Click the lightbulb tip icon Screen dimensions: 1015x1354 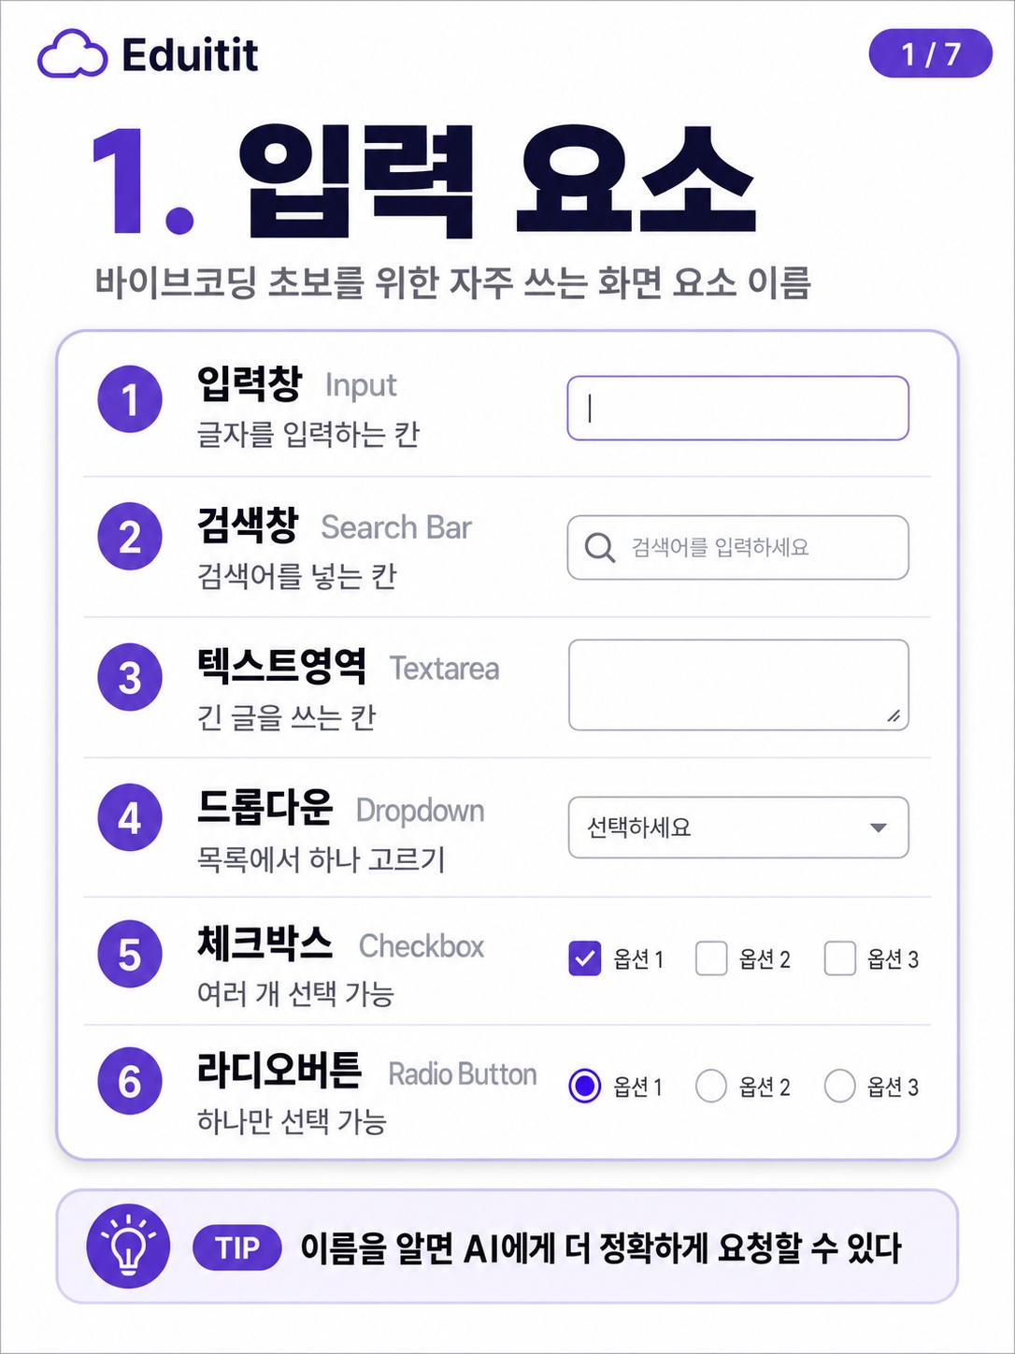128,1246
